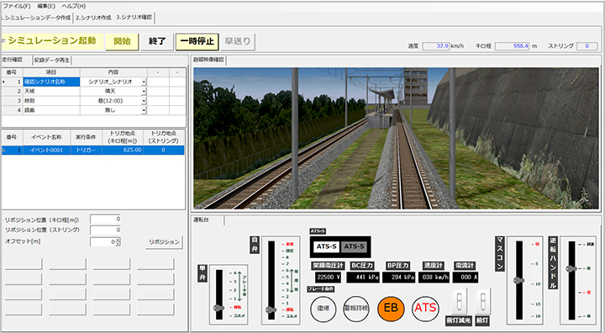The height and width of the screenshot is (333, 605).
Task: Click the 441 kPa BC pressure readout
Action: pos(363,277)
